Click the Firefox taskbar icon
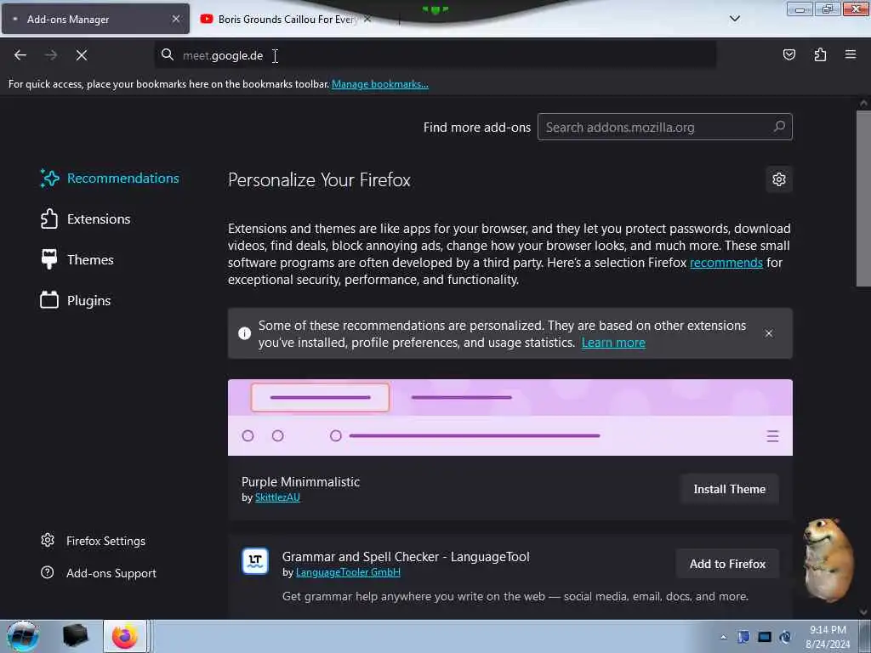The image size is (871, 653). pos(125,636)
